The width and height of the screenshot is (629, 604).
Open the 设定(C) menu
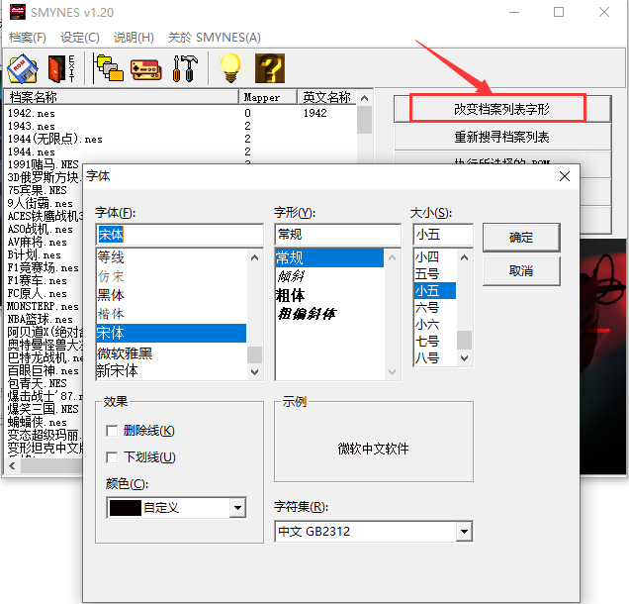click(x=80, y=38)
